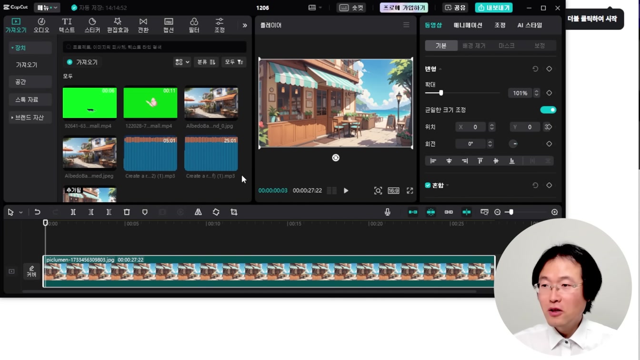
Task: Click the 커버 cover button on the timeline
Action: coord(31,271)
